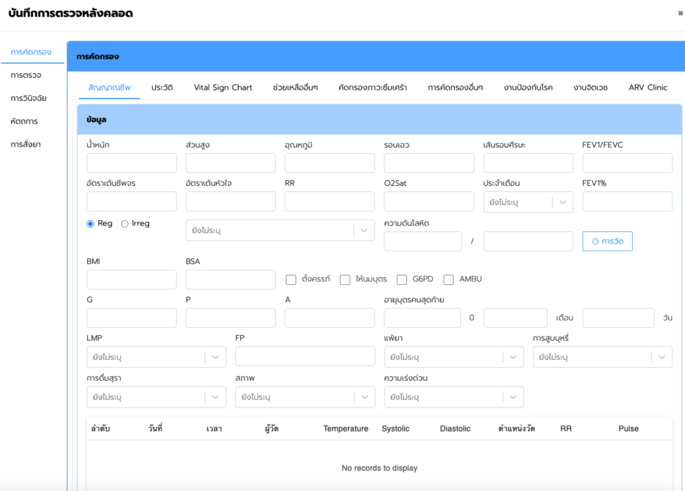
Task: Click the น้ำหนัก input field
Action: (132, 163)
